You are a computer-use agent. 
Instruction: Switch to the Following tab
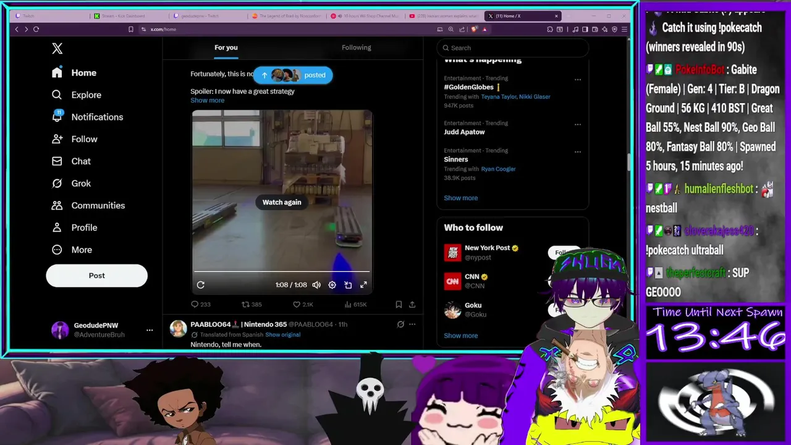[357, 48]
